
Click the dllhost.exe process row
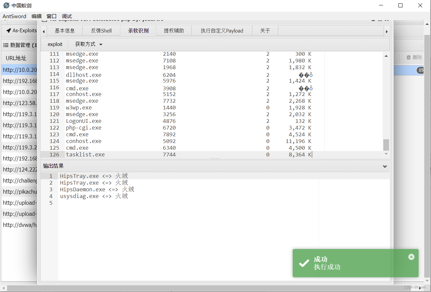[x=212, y=75]
